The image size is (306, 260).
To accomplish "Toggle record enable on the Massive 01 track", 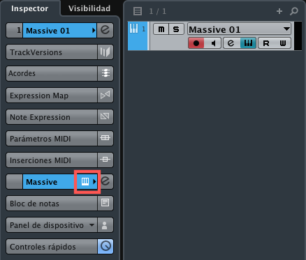I will tap(196, 43).
